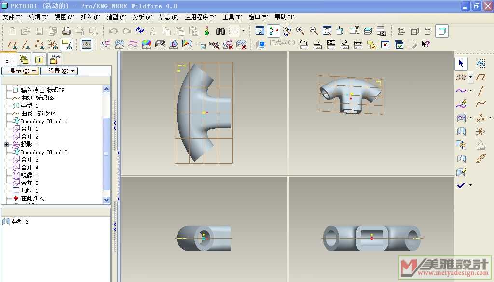Toggle spin center display
Viewport: 494px width, 282px height.
(274, 31)
